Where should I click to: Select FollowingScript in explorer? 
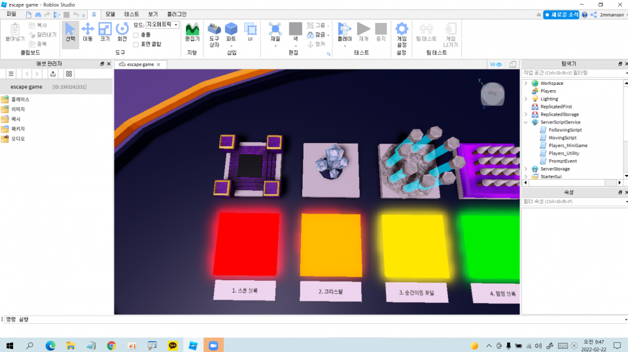click(x=561, y=130)
